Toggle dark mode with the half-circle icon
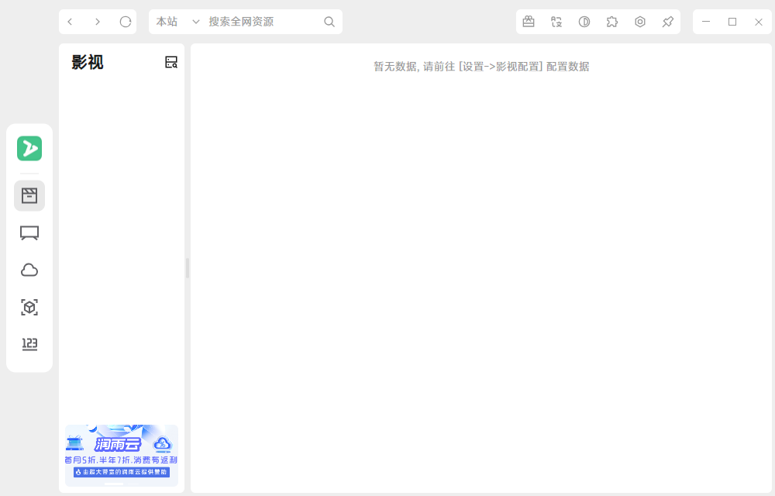Screen dimensions: 775x496 [584, 22]
